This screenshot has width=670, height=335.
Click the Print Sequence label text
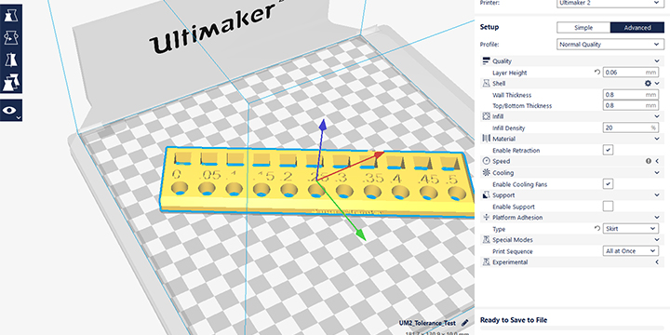click(x=513, y=251)
